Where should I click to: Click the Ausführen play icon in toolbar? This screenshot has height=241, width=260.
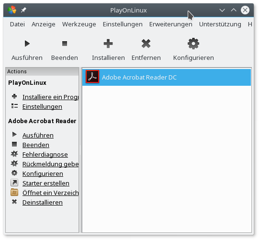tap(27, 44)
